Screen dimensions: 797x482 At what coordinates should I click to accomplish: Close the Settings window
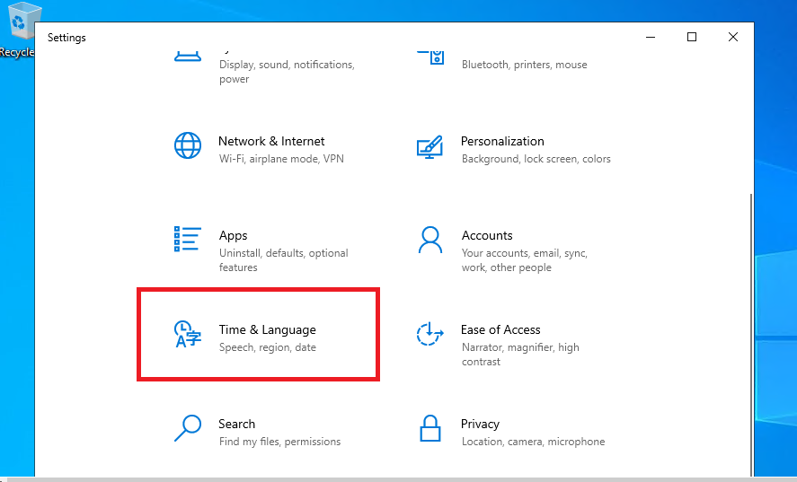(733, 37)
